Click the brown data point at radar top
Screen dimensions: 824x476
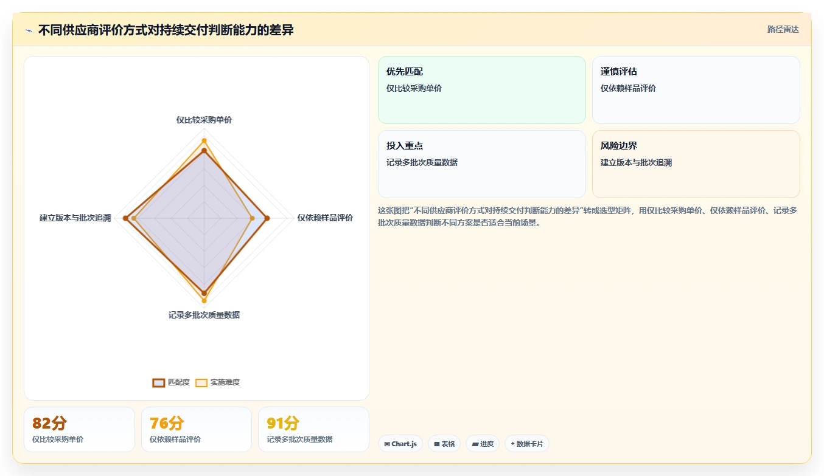[x=204, y=150]
